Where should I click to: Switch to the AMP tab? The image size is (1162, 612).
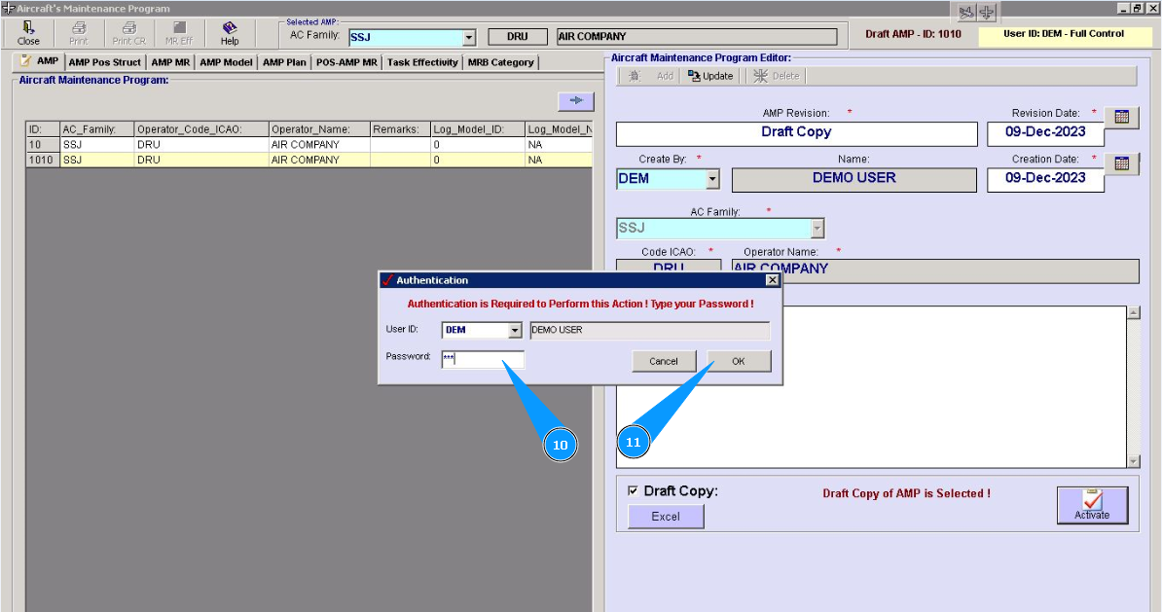[x=39, y=61]
